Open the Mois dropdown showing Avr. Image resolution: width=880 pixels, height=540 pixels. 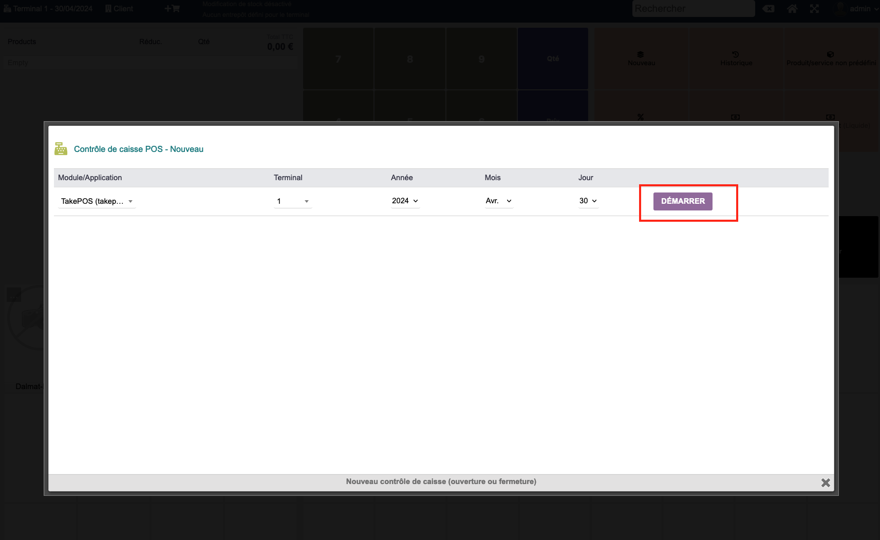pyautogui.click(x=498, y=201)
